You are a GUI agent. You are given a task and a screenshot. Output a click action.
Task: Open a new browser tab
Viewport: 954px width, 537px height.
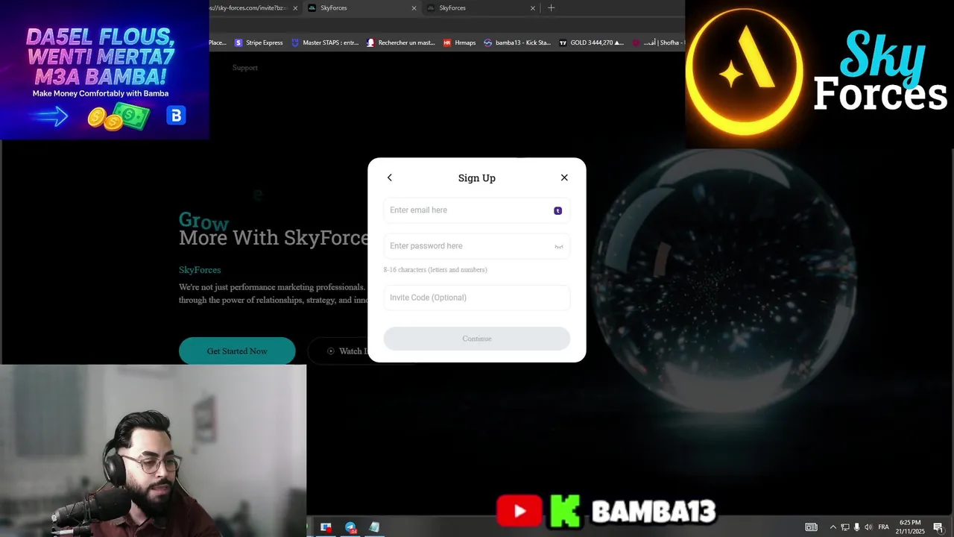click(552, 7)
